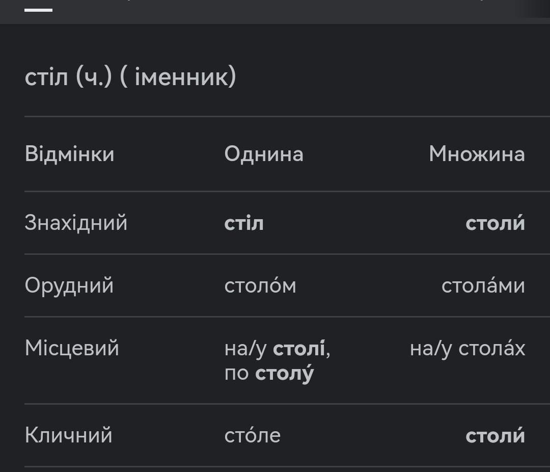Viewport: 550px width, 472px height.
Task: Select the Знахідний case label
Action: pos(76,223)
